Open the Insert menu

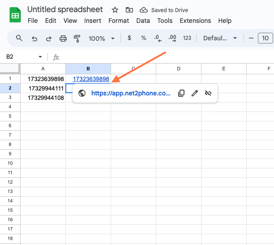click(93, 21)
